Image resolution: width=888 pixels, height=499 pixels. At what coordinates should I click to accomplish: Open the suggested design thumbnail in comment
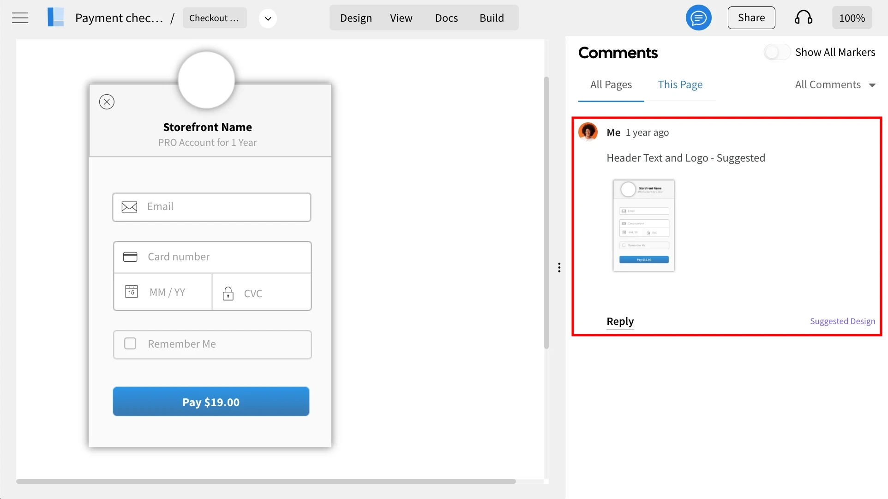pos(643,225)
